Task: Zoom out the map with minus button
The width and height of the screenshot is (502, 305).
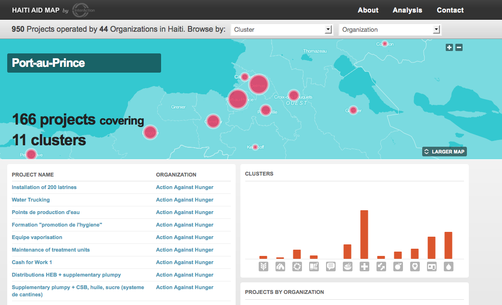Action: (x=459, y=47)
